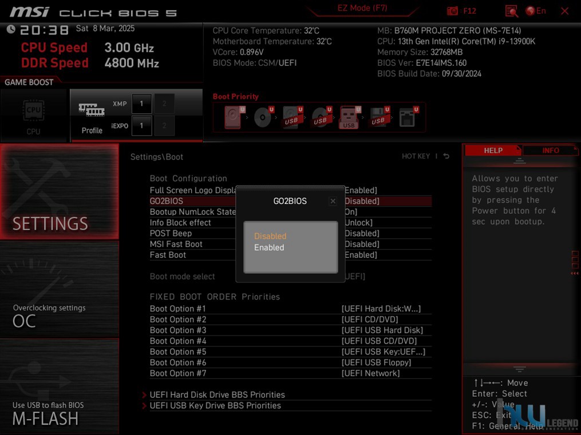
Task: Click the help panel top scroll handle
Action: [520, 161]
